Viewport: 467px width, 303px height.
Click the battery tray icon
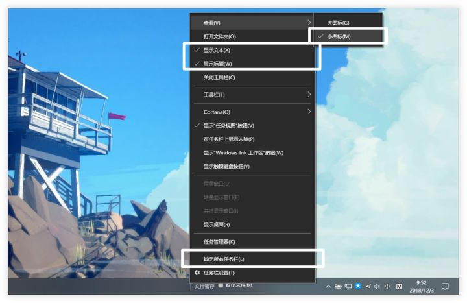point(338,286)
